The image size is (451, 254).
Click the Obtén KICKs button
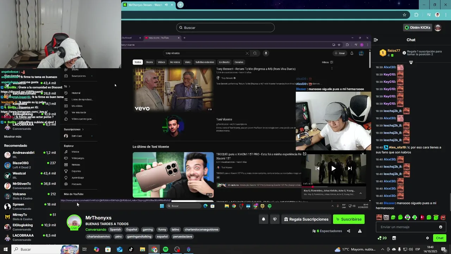(418, 28)
